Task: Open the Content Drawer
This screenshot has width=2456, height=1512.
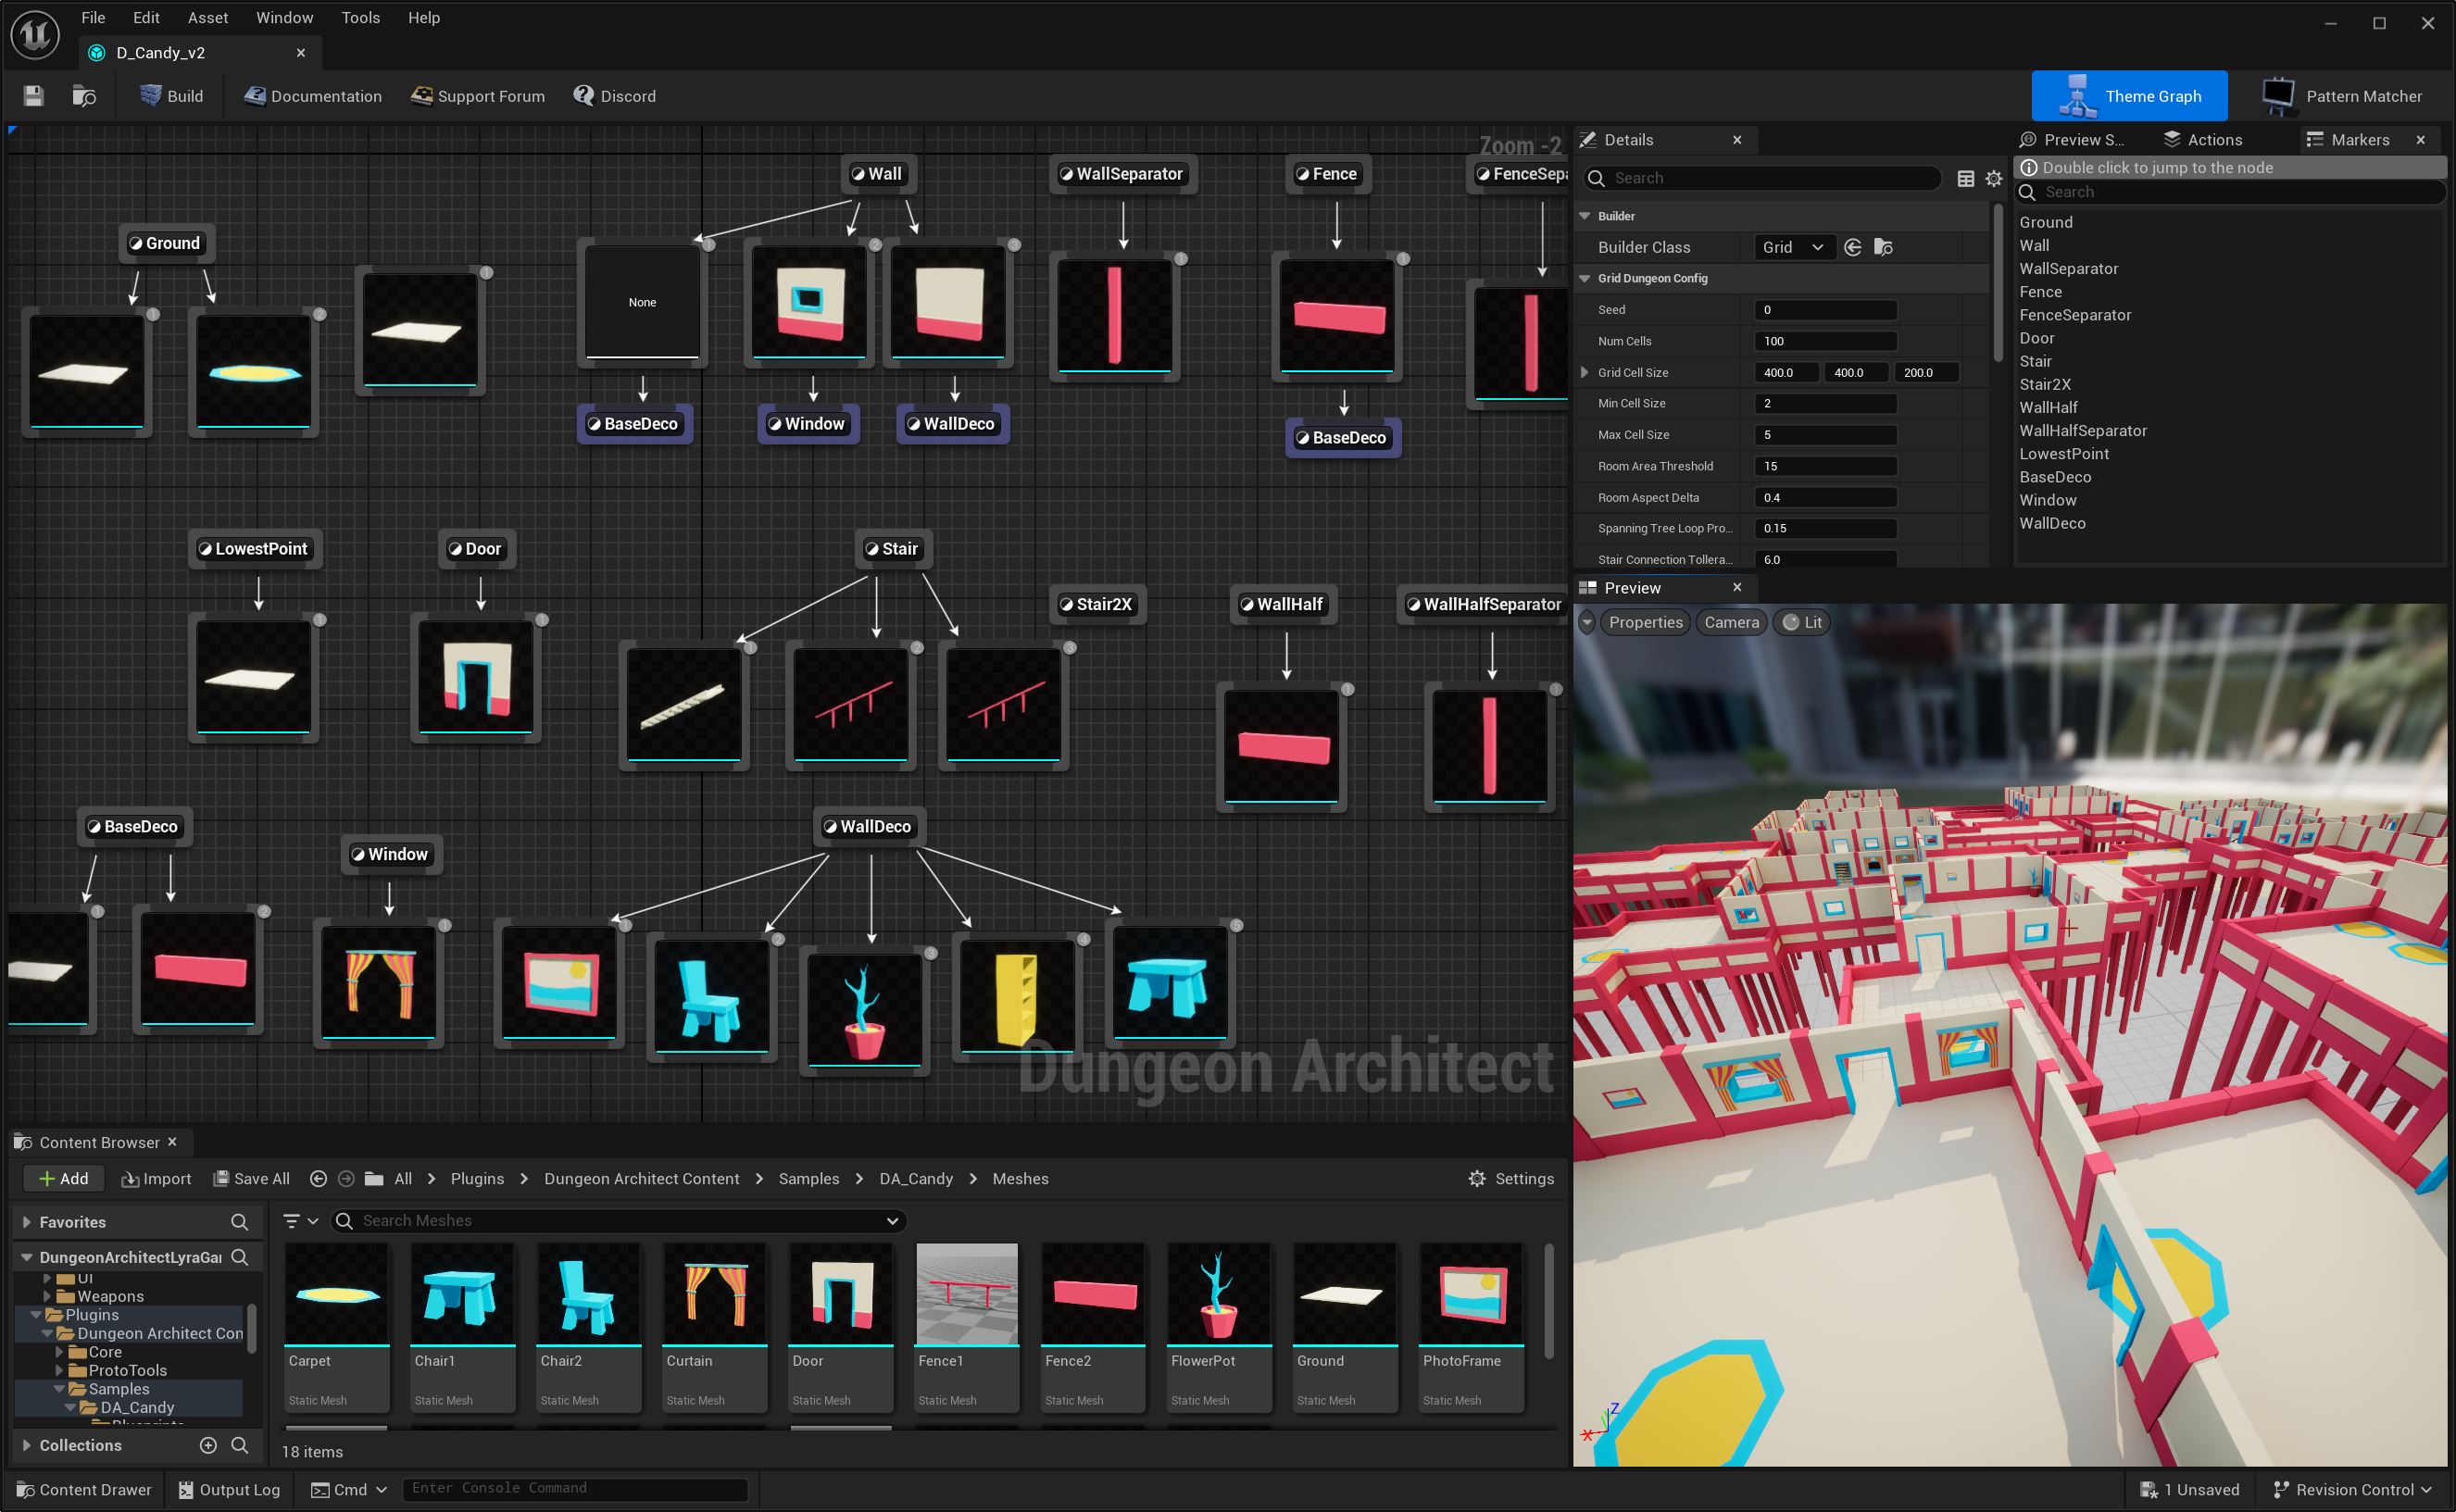Action: [84, 1490]
